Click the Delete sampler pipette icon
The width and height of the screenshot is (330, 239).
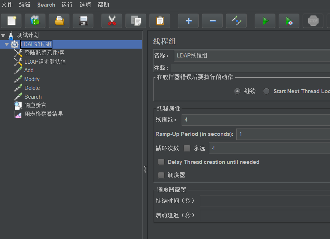click(18, 88)
